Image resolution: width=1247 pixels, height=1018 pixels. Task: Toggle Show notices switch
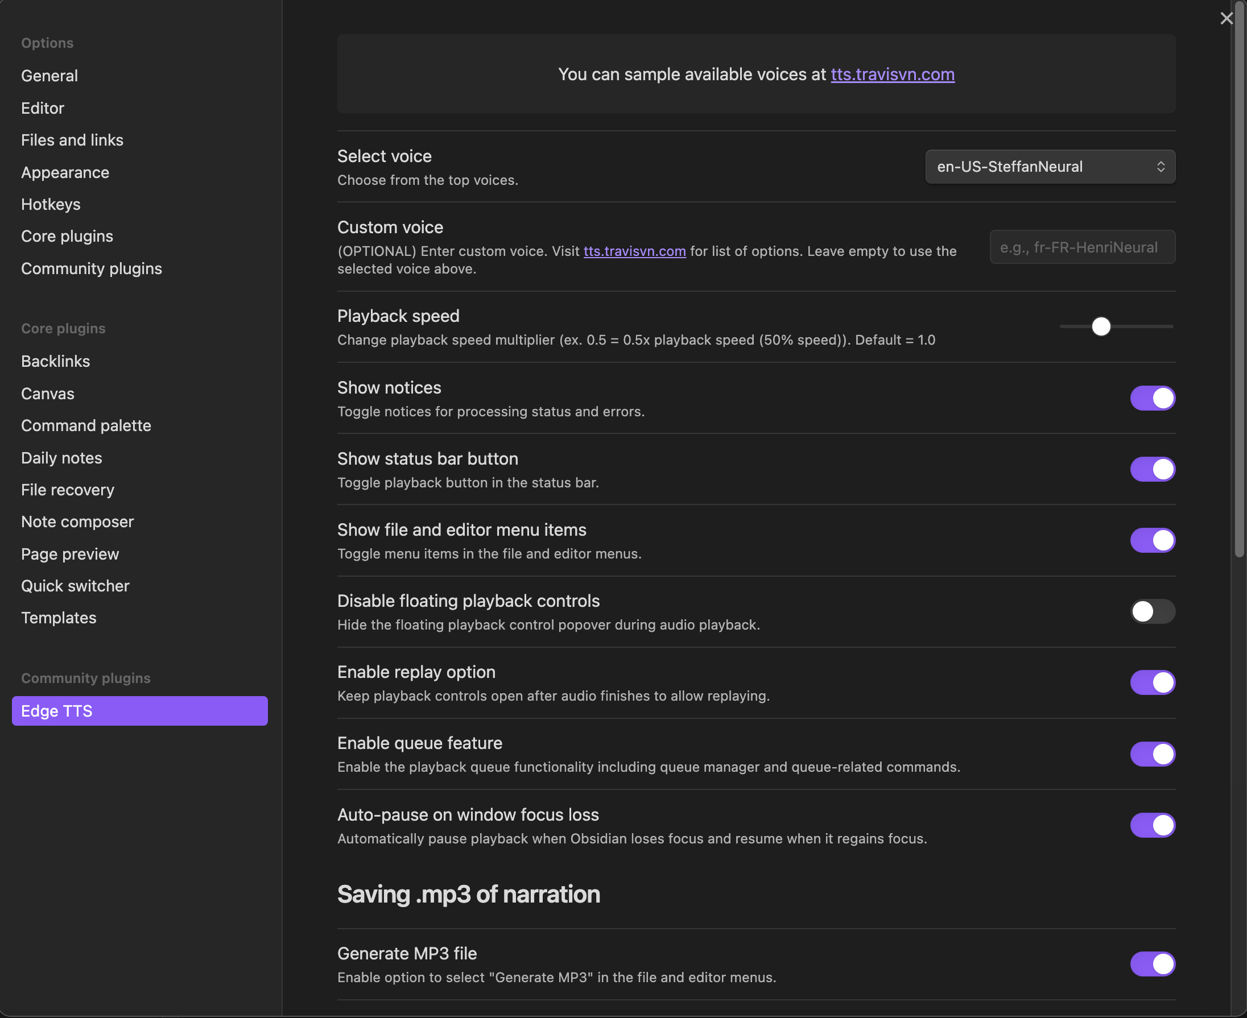pyautogui.click(x=1152, y=398)
